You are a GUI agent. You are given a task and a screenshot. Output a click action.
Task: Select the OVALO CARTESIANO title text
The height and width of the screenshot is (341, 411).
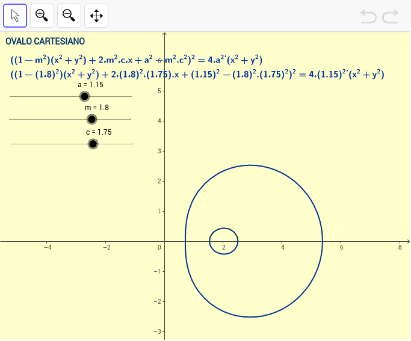[x=45, y=41]
